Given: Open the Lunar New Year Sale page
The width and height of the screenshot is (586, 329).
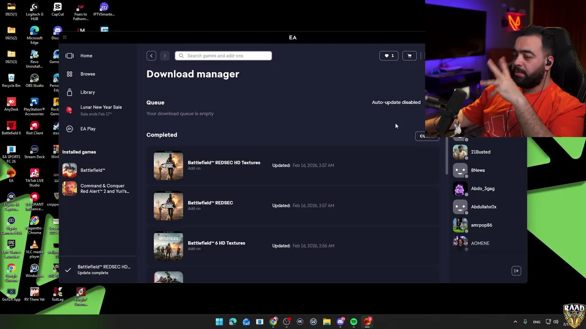Looking at the screenshot, I should (101, 110).
